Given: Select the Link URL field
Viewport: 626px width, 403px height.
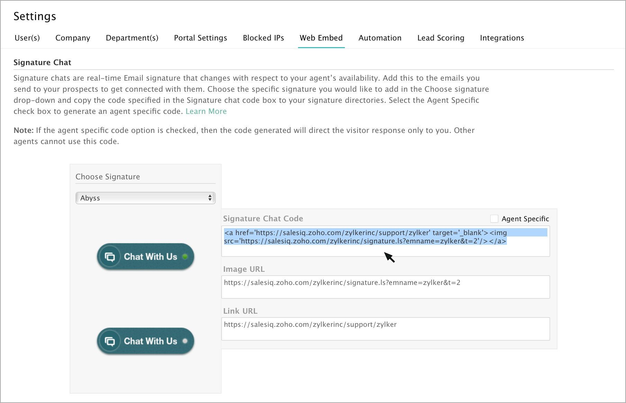Looking at the screenshot, I should point(386,329).
